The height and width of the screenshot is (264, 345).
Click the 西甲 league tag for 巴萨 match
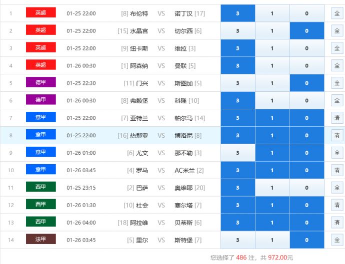pyautogui.click(x=40, y=188)
